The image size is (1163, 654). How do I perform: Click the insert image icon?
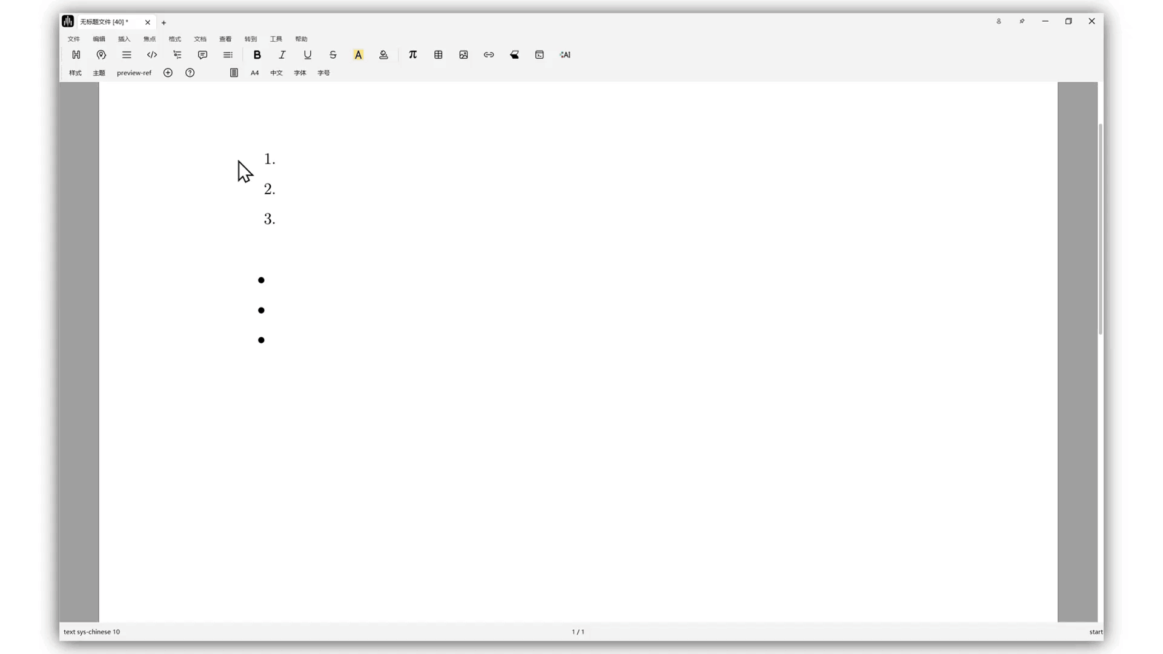pyautogui.click(x=463, y=54)
